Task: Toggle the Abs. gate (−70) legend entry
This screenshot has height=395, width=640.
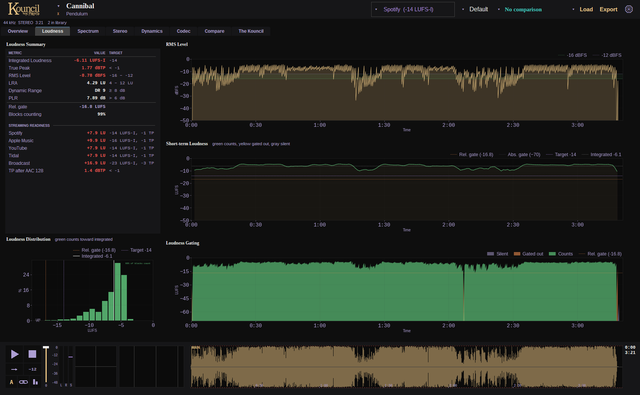Action: pos(520,155)
